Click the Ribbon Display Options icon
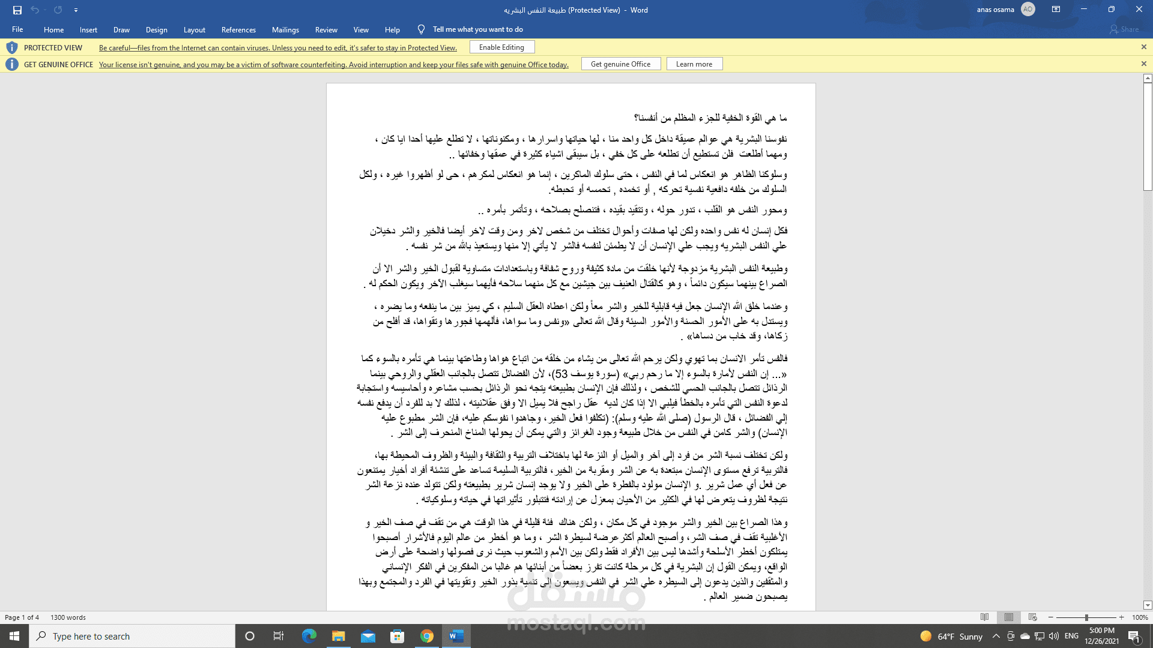The width and height of the screenshot is (1153, 648). (1056, 10)
